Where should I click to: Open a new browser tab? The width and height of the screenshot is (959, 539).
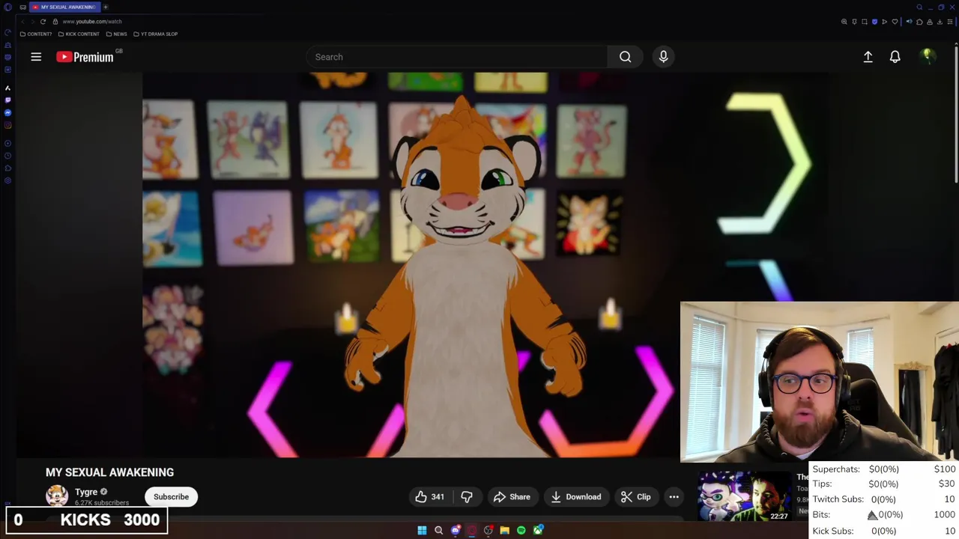[106, 7]
